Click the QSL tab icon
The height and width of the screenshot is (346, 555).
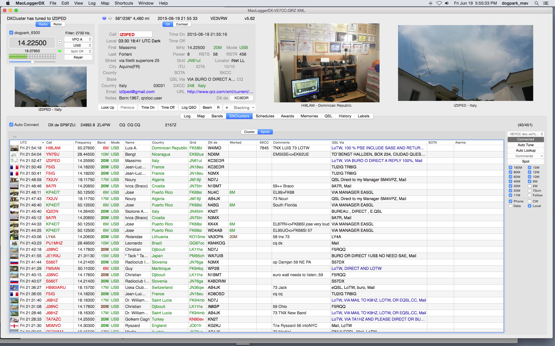[x=328, y=116]
